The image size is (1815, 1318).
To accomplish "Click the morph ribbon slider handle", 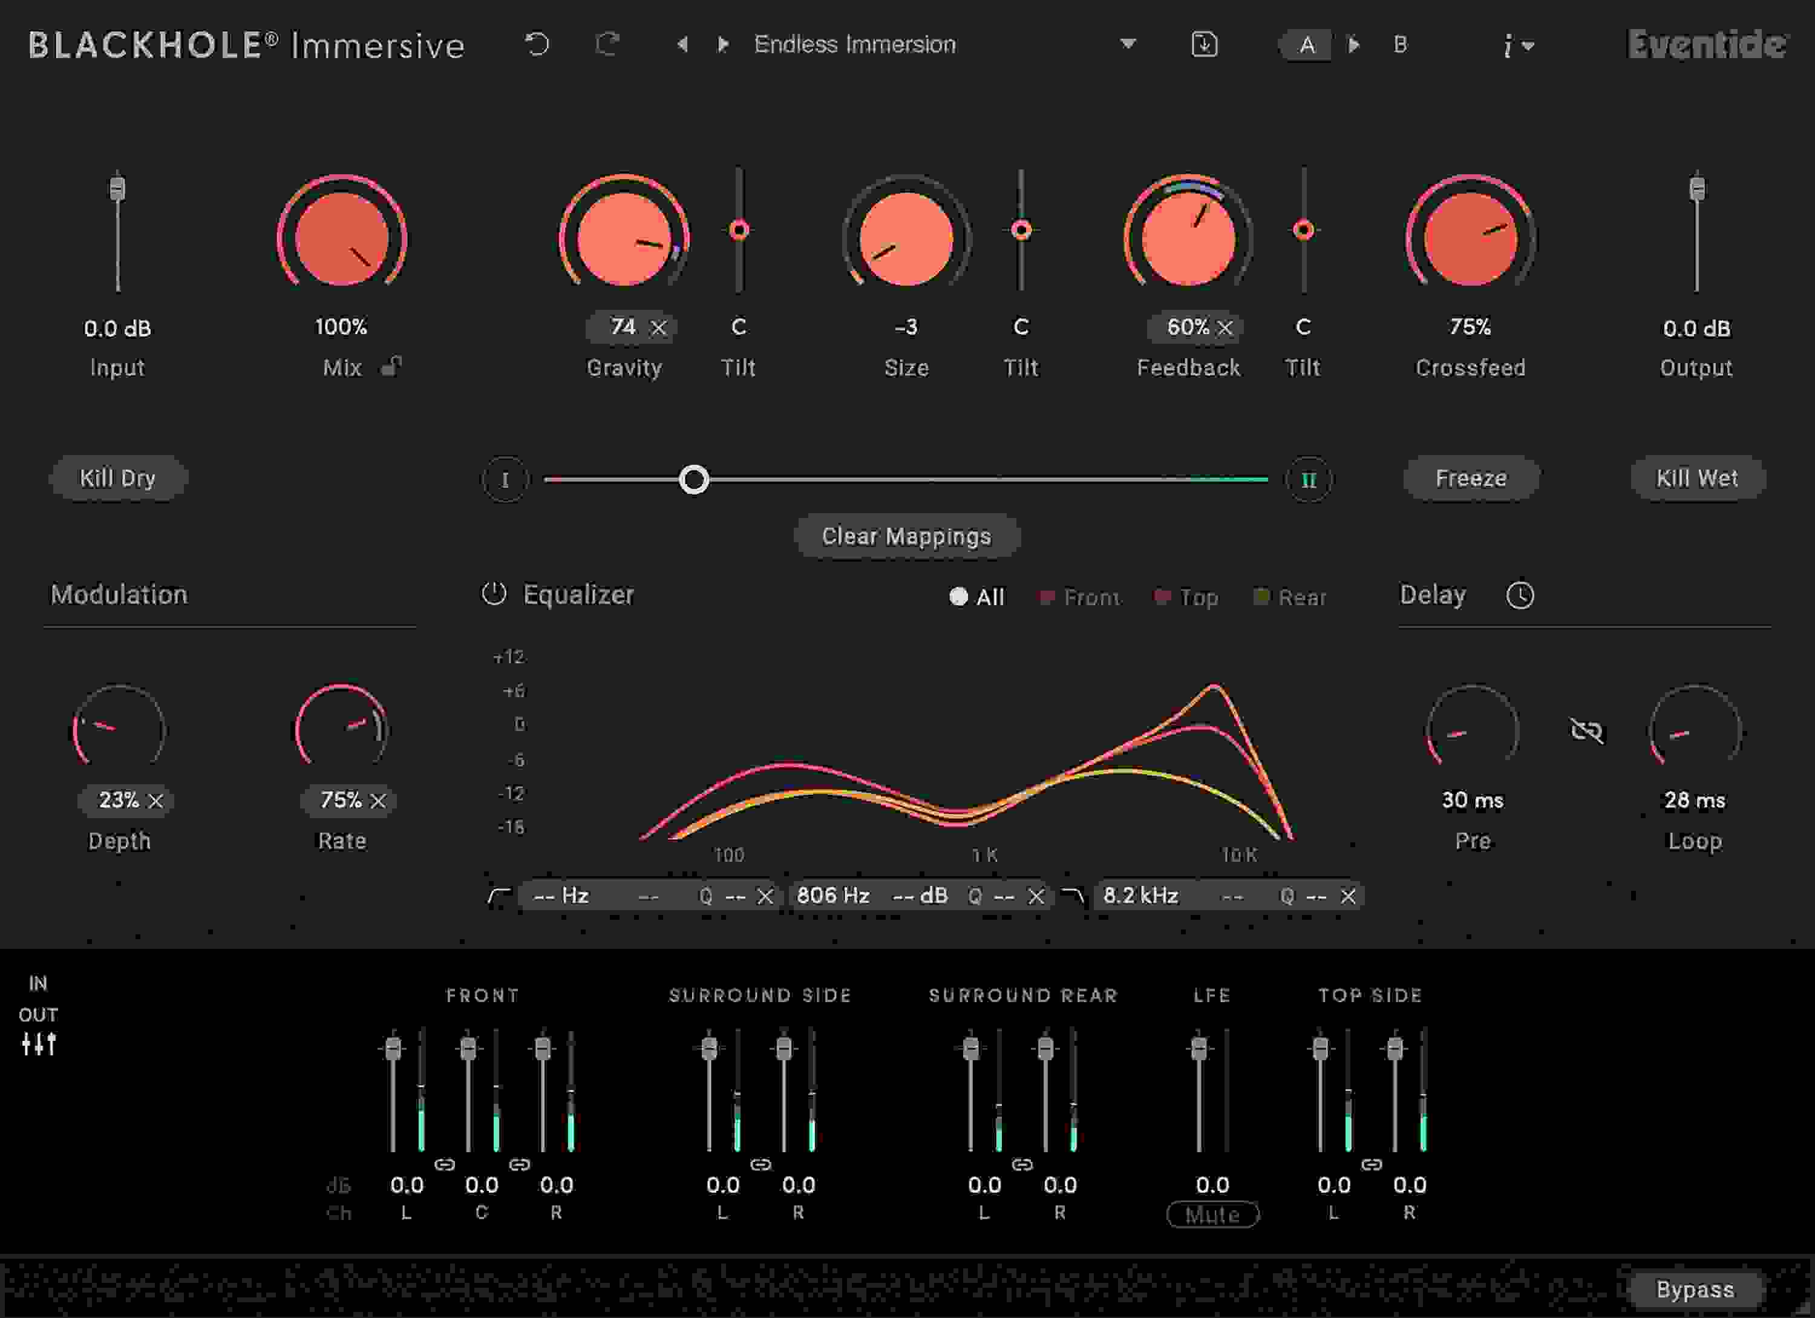I will pyautogui.click(x=695, y=479).
